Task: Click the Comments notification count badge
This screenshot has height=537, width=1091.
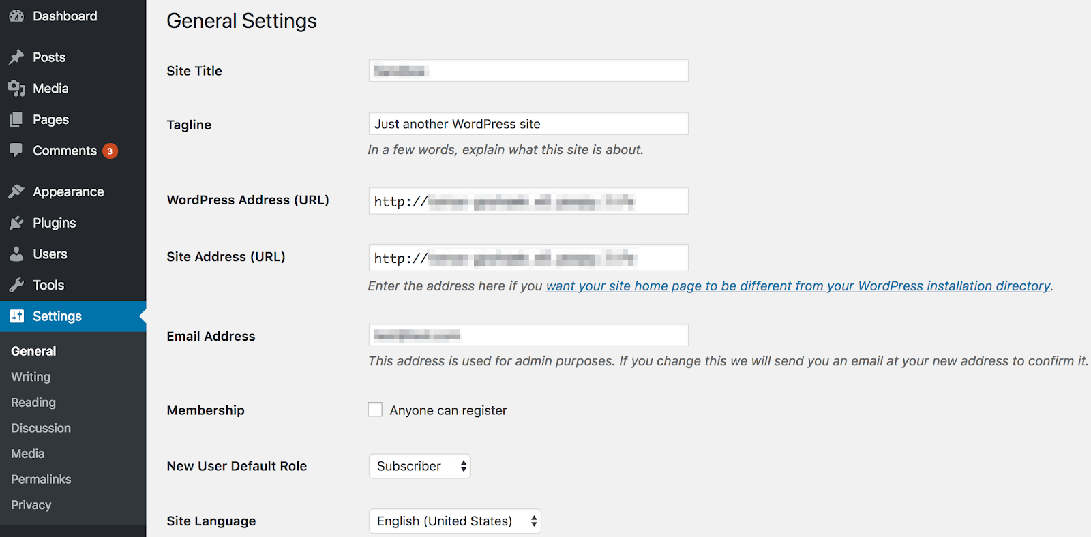Action: click(x=110, y=151)
